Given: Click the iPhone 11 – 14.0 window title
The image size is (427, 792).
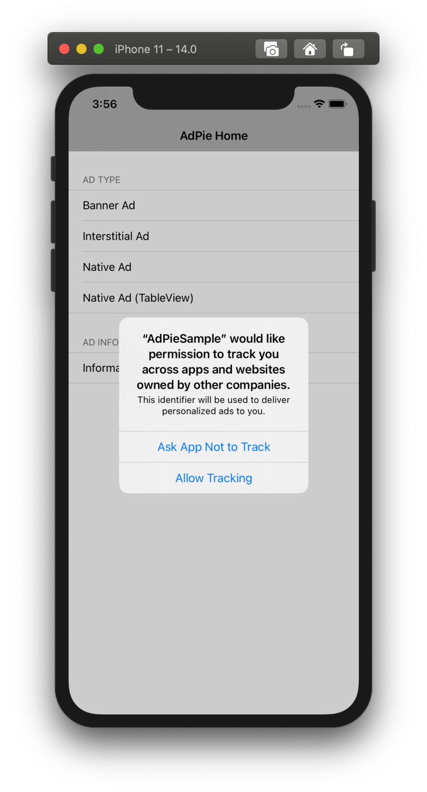Looking at the screenshot, I should coord(156,49).
